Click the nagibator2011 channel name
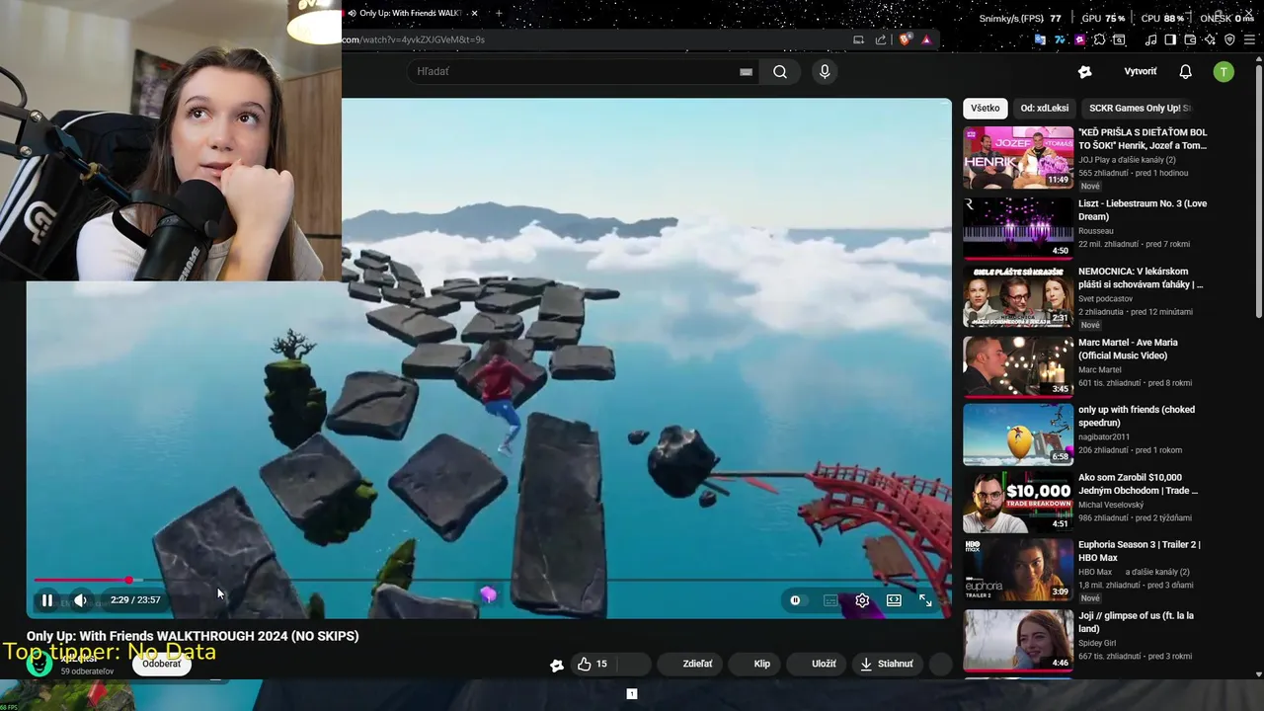Viewport: 1264px width, 711px height. 1104,436
